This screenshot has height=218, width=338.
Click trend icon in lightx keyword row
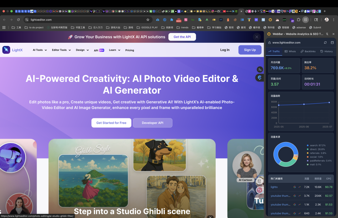click(x=300, y=187)
